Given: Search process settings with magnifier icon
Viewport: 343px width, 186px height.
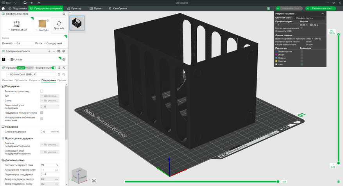Looking at the screenshot, I should tap(64, 74).
